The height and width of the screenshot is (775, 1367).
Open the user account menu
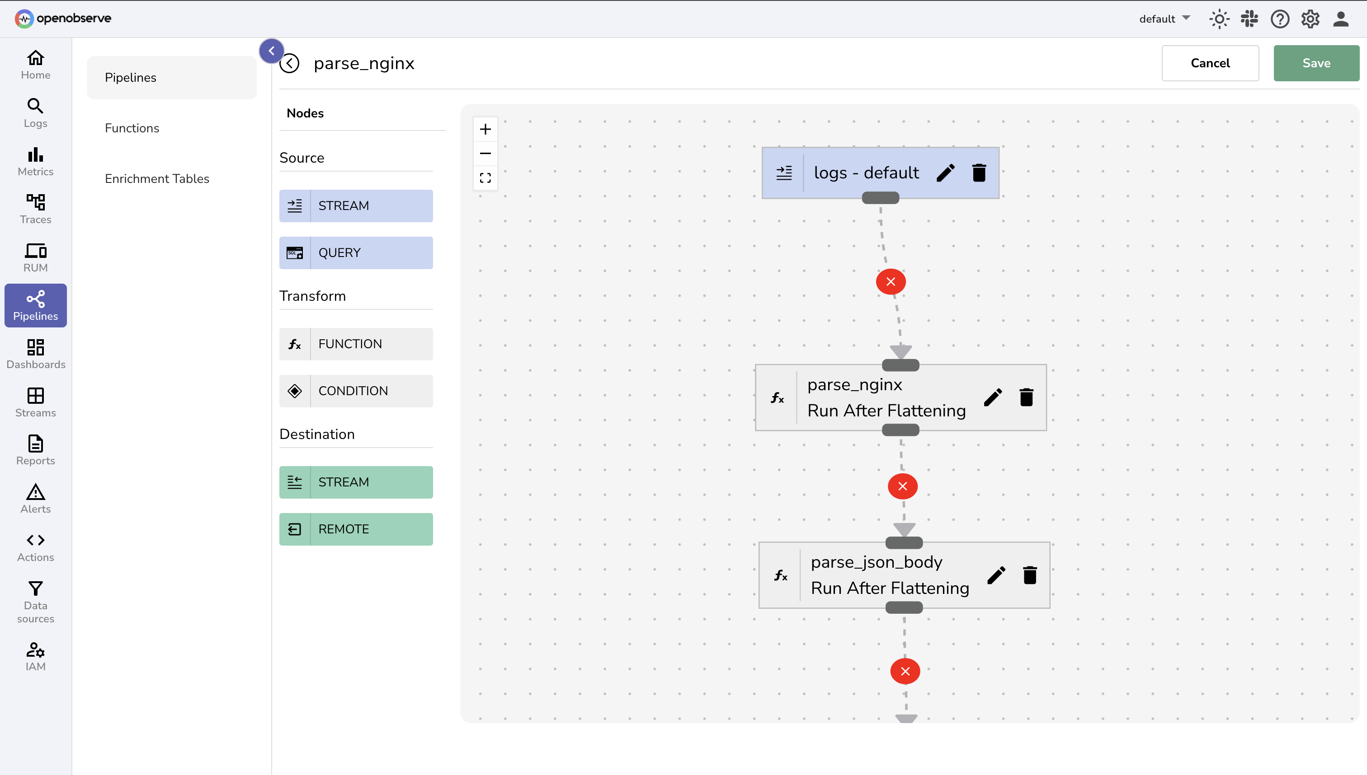[x=1341, y=19]
